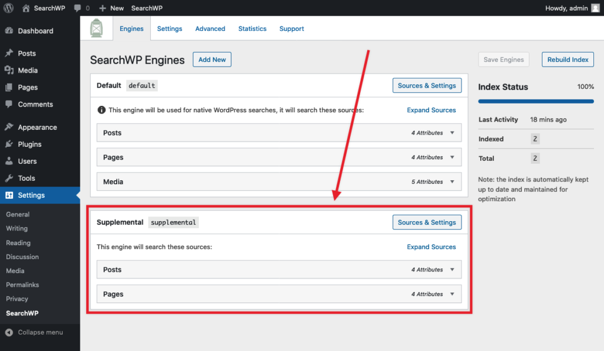This screenshot has width=604, height=351.
Task: Expand the Default engine Media source
Action: coord(452,182)
